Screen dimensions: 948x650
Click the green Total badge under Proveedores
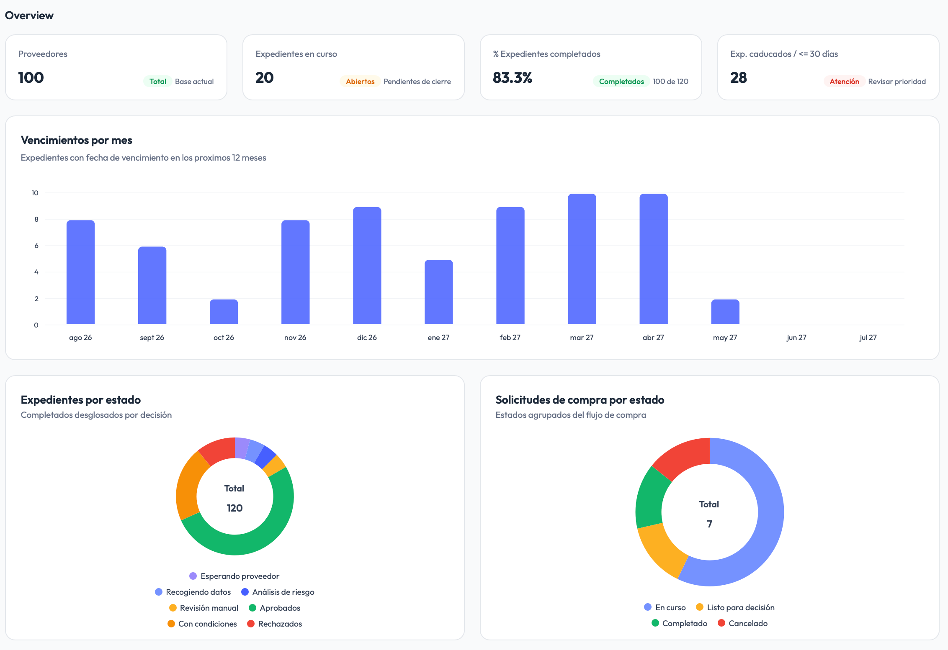(158, 81)
